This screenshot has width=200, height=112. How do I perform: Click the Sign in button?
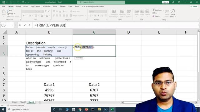click(166, 2)
